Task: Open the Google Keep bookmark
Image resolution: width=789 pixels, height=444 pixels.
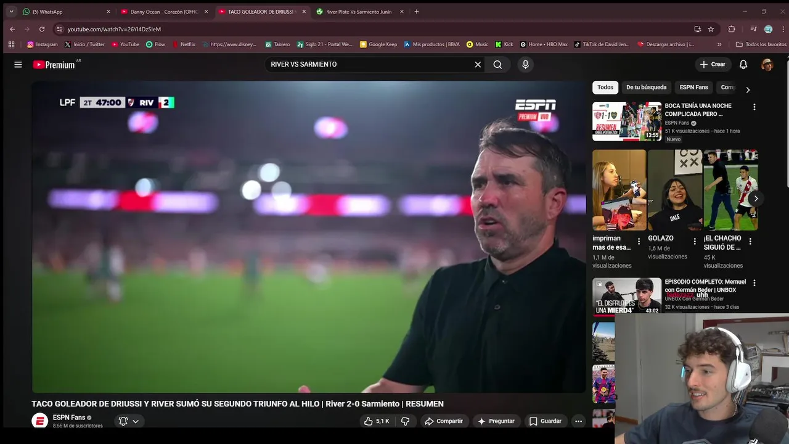Action: [378, 44]
